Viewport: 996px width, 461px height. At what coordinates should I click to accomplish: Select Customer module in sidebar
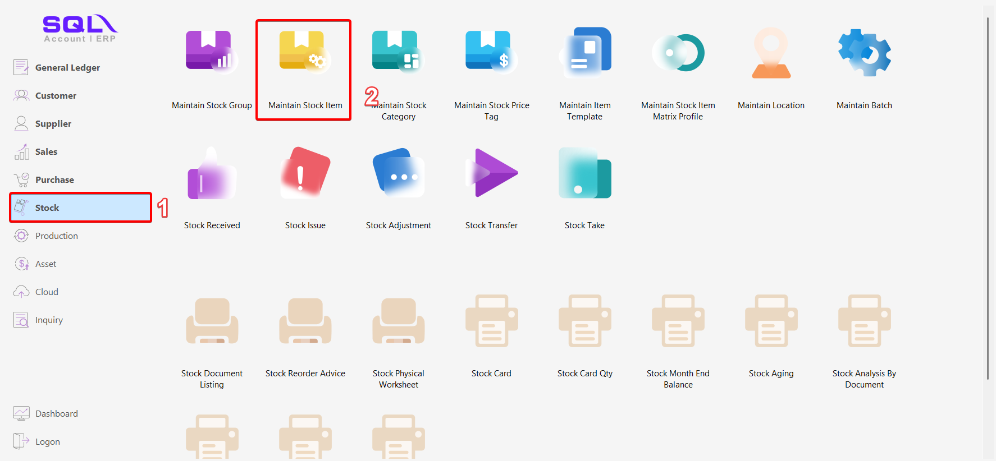point(56,95)
